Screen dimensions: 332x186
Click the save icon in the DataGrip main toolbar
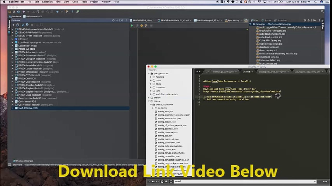click(13, 12)
